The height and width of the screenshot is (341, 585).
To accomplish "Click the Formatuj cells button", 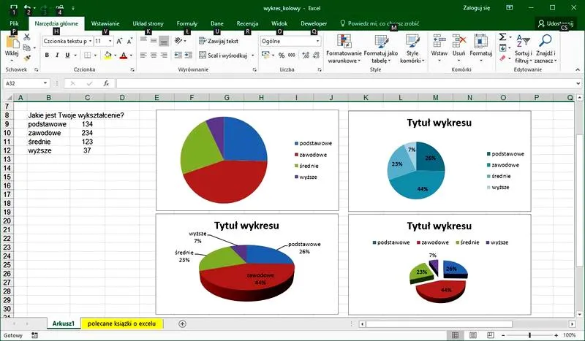I will click(481, 48).
